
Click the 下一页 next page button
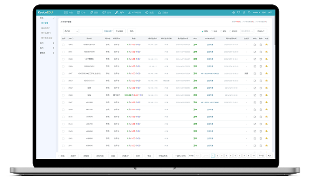tap(261, 156)
